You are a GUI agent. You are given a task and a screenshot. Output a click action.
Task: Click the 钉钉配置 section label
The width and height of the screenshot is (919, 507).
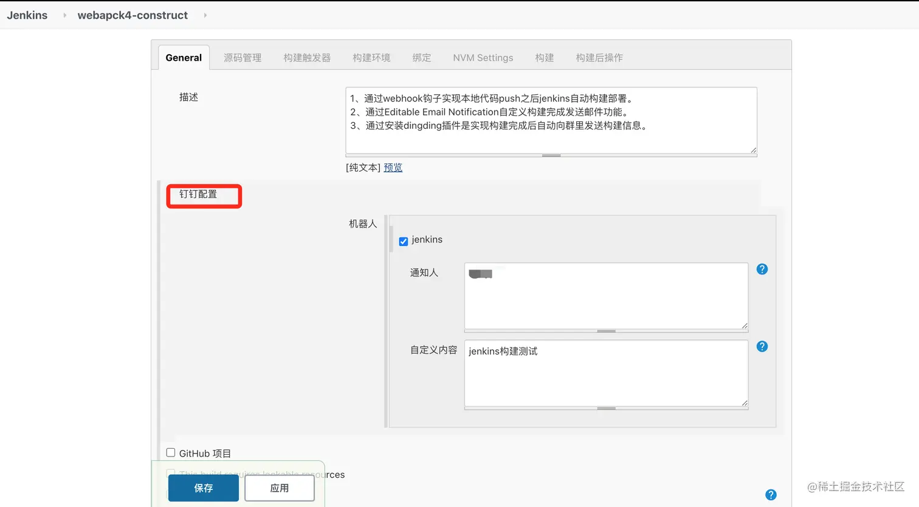(x=198, y=194)
